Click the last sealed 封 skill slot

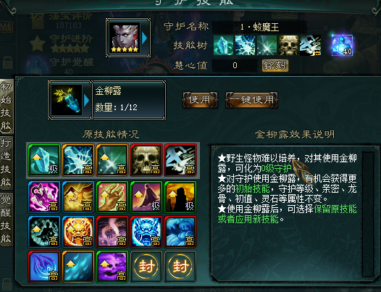(180, 267)
